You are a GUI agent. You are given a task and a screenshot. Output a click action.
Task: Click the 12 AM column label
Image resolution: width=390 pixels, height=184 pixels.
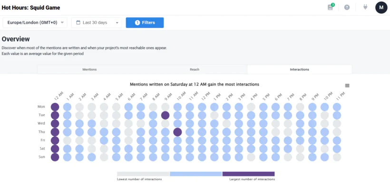click(59, 96)
